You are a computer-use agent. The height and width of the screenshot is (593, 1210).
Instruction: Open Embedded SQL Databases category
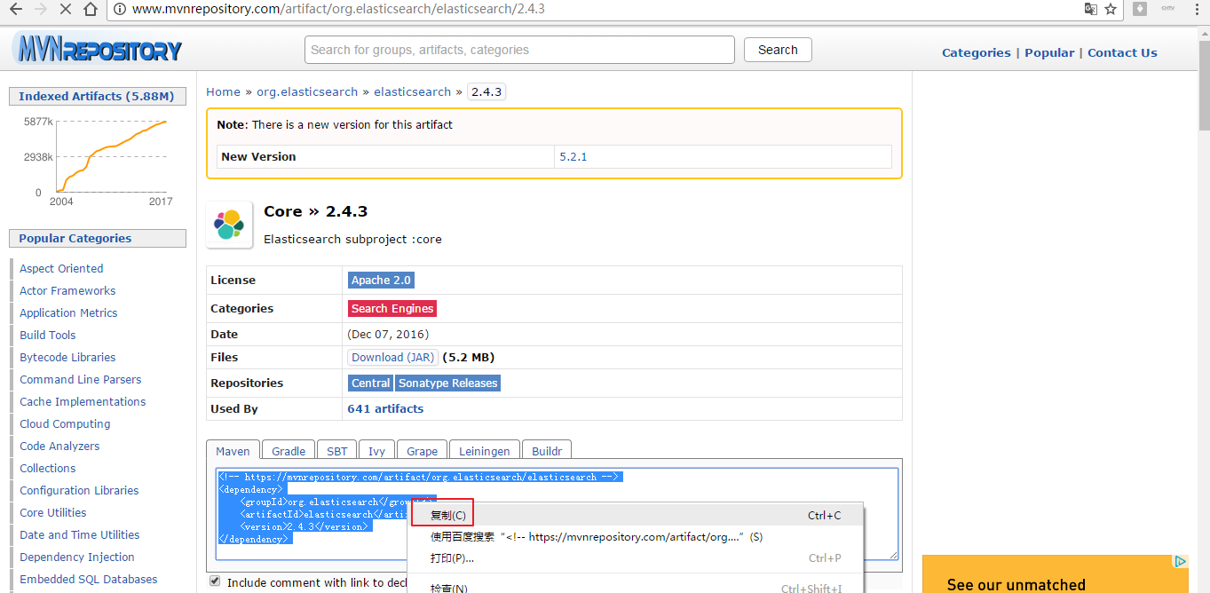(x=89, y=579)
